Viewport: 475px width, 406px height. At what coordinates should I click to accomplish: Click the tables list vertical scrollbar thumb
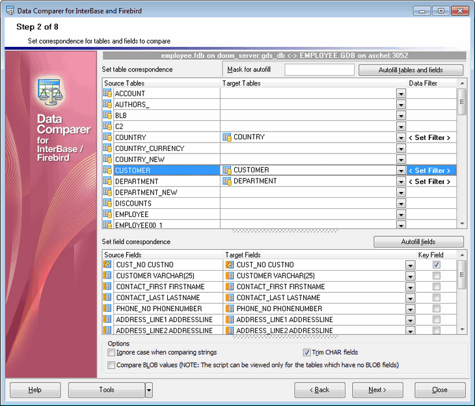462,101
